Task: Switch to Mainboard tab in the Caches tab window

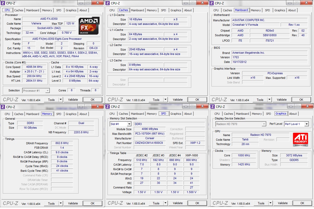Action: (137, 10)
